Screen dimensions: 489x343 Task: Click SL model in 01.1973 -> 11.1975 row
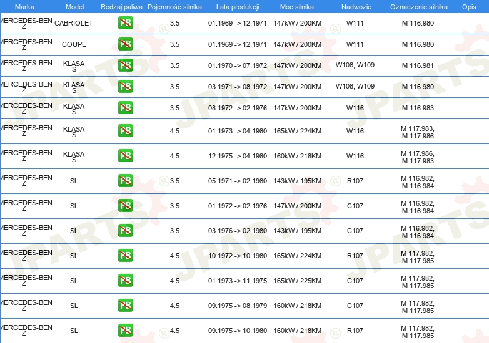[74, 281]
